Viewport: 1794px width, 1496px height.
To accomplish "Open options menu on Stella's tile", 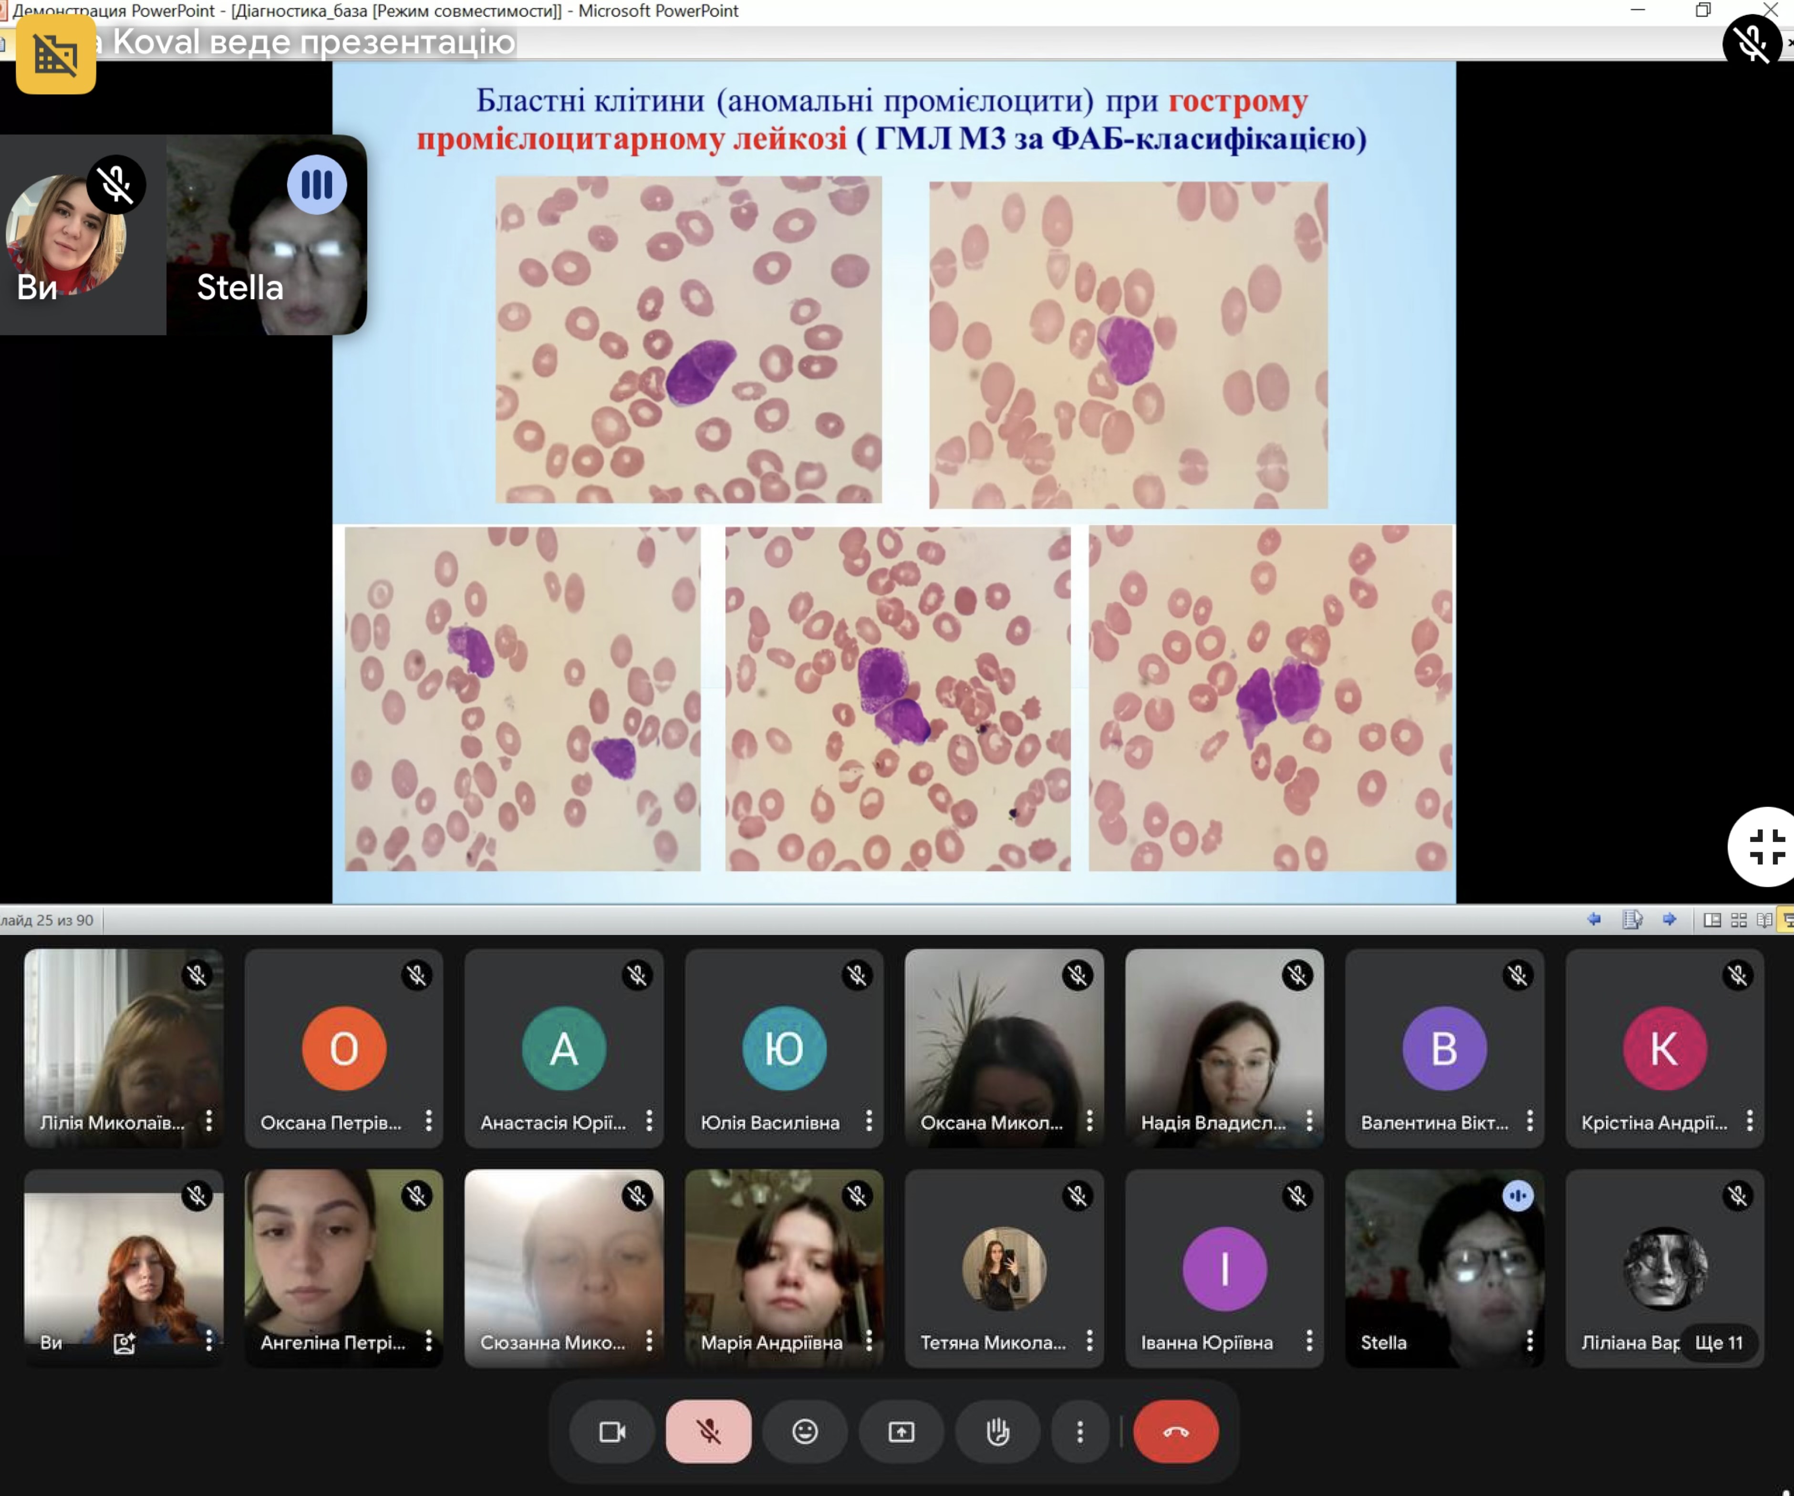I will (x=1529, y=1340).
